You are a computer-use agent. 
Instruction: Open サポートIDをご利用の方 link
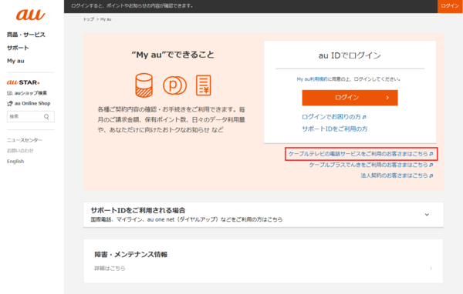[335, 129]
